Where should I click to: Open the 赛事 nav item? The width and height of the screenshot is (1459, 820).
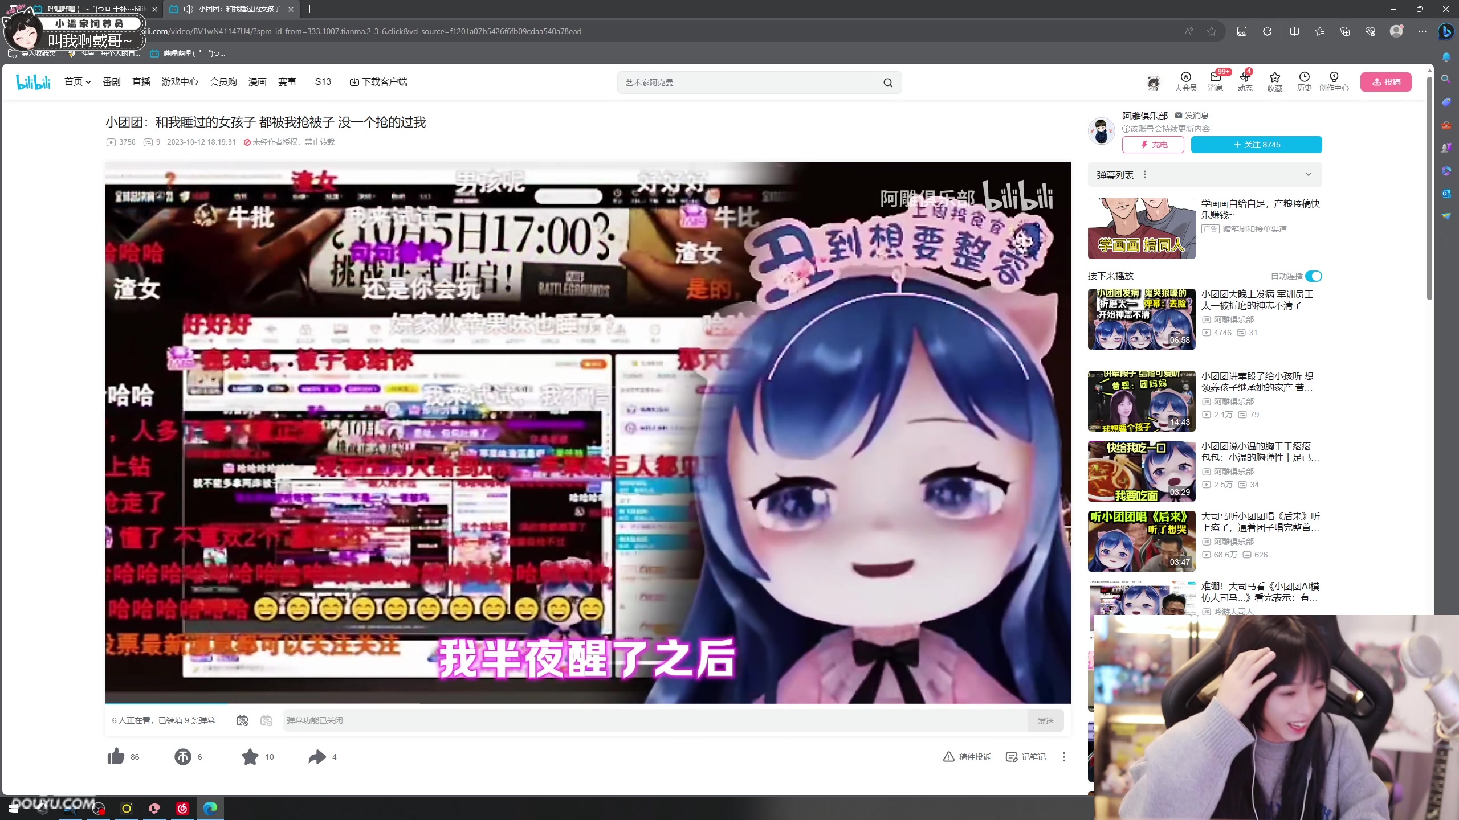tap(287, 82)
